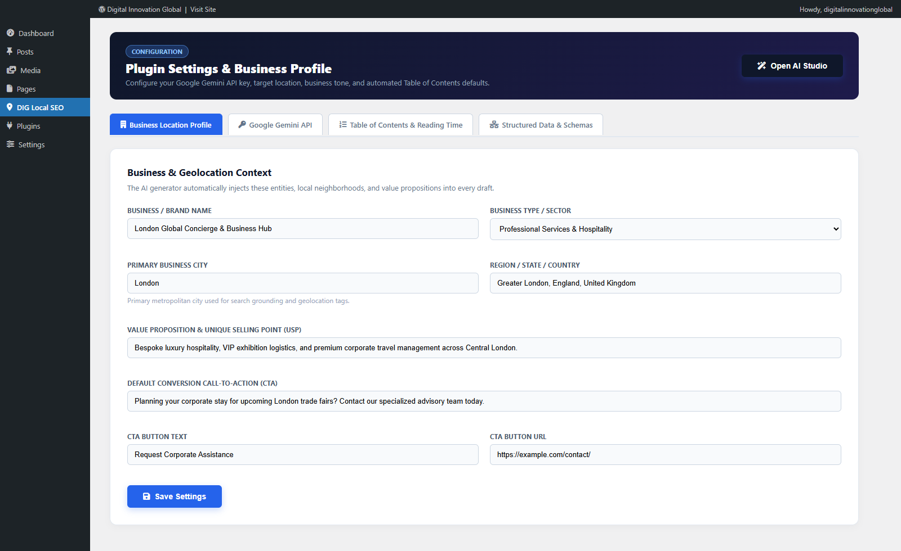The image size is (901, 551).
Task: Edit the CTA Button URL field
Action: point(666,455)
